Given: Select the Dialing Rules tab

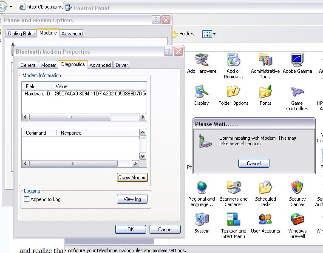Looking at the screenshot, I should tap(21, 34).
